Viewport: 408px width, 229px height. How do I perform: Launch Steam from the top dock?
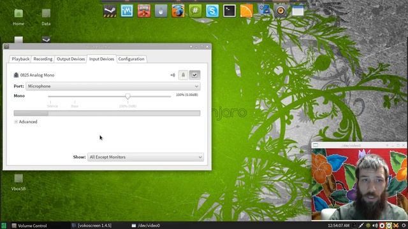click(110, 11)
